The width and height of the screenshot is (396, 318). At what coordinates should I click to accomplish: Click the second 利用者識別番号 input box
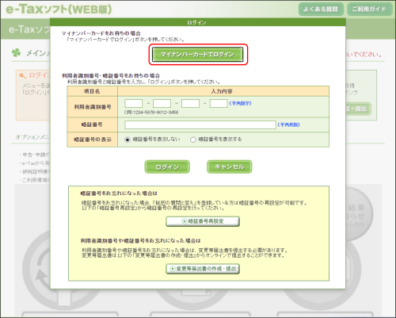pyautogui.click(x=162, y=103)
